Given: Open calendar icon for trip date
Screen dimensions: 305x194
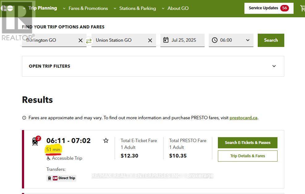Looking at the screenshot, I should [166, 40].
